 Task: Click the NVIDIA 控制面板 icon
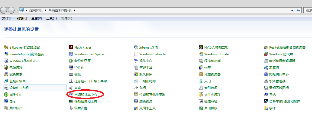[x=201, y=47]
